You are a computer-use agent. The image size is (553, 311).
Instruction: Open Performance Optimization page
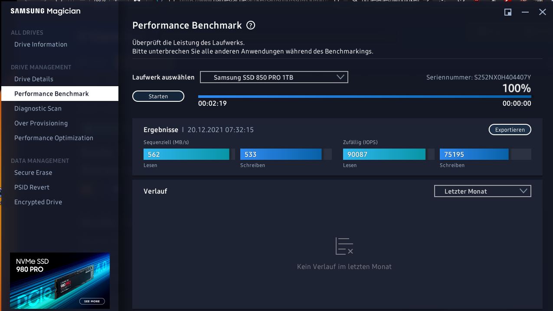click(x=54, y=138)
